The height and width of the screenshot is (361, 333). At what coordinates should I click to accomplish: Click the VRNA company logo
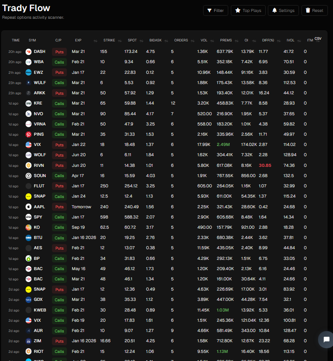tap(29, 124)
